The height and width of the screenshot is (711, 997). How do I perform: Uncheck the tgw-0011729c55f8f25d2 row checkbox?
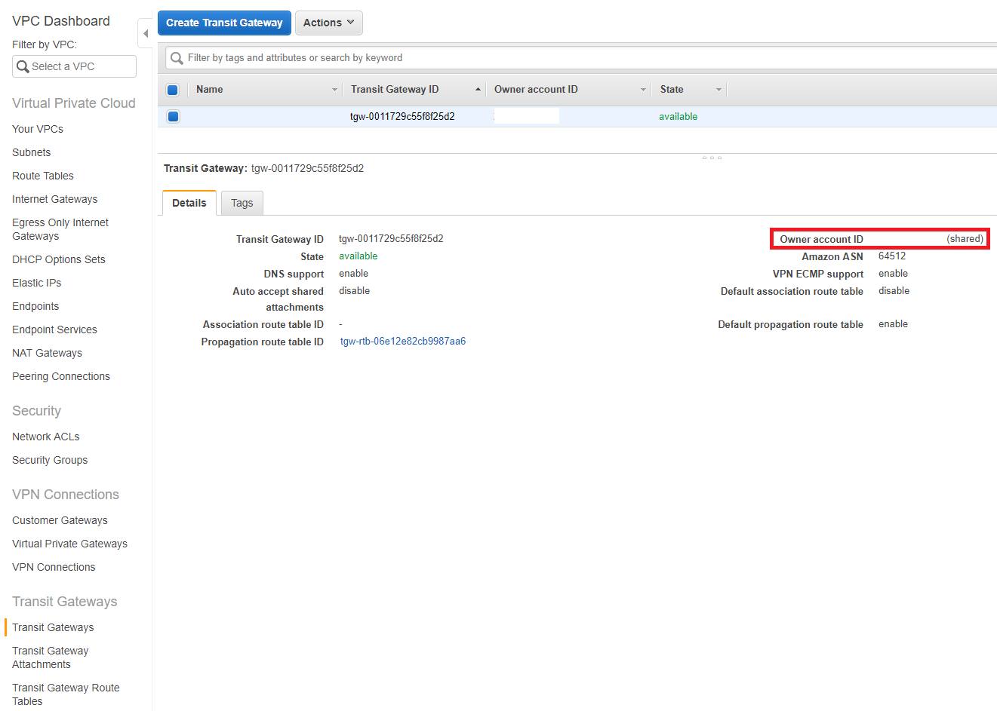pos(173,117)
